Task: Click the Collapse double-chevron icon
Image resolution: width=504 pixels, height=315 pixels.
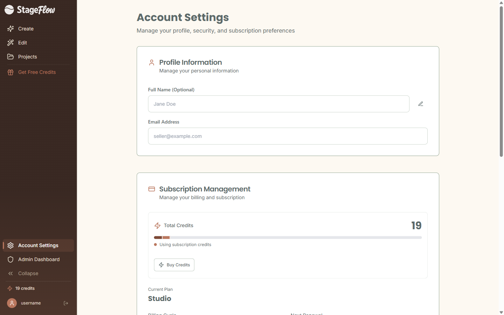Action: (x=10, y=273)
